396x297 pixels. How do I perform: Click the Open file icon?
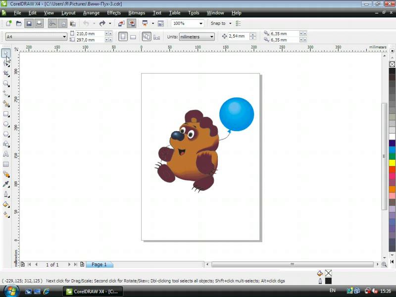click(19, 23)
